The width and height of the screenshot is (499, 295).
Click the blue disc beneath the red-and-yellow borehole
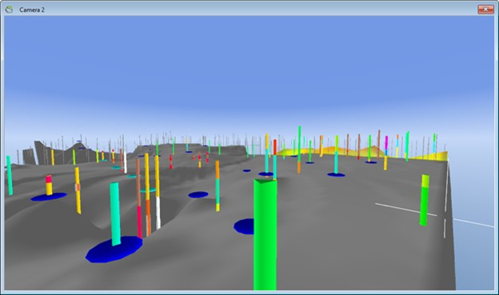(x=49, y=197)
